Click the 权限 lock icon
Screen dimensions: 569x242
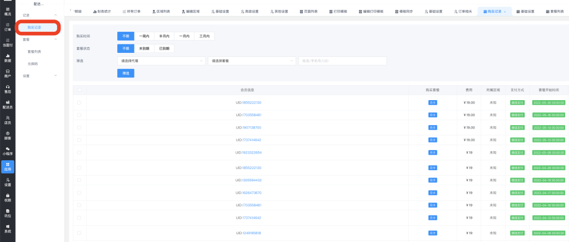point(7,197)
